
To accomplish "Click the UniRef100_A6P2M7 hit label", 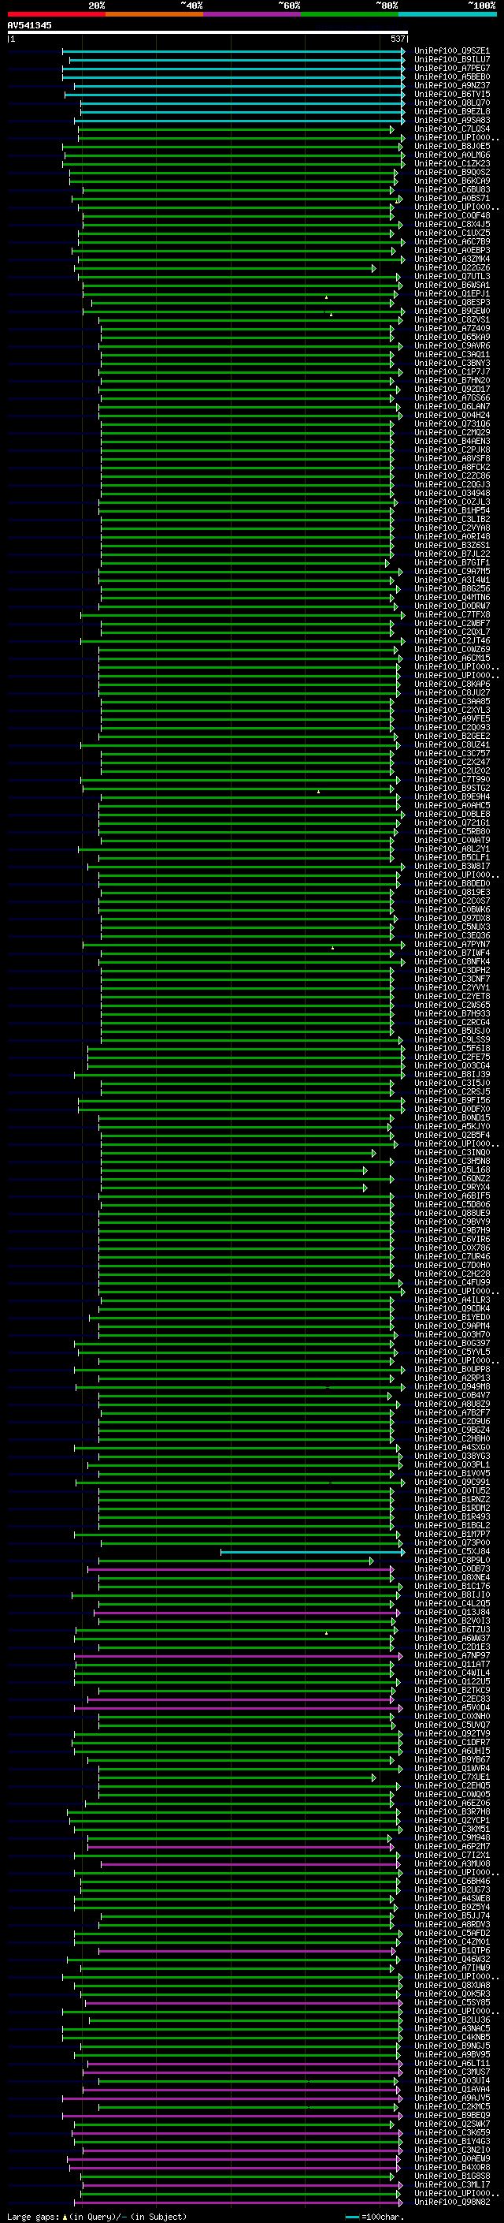I will 452,1846.
